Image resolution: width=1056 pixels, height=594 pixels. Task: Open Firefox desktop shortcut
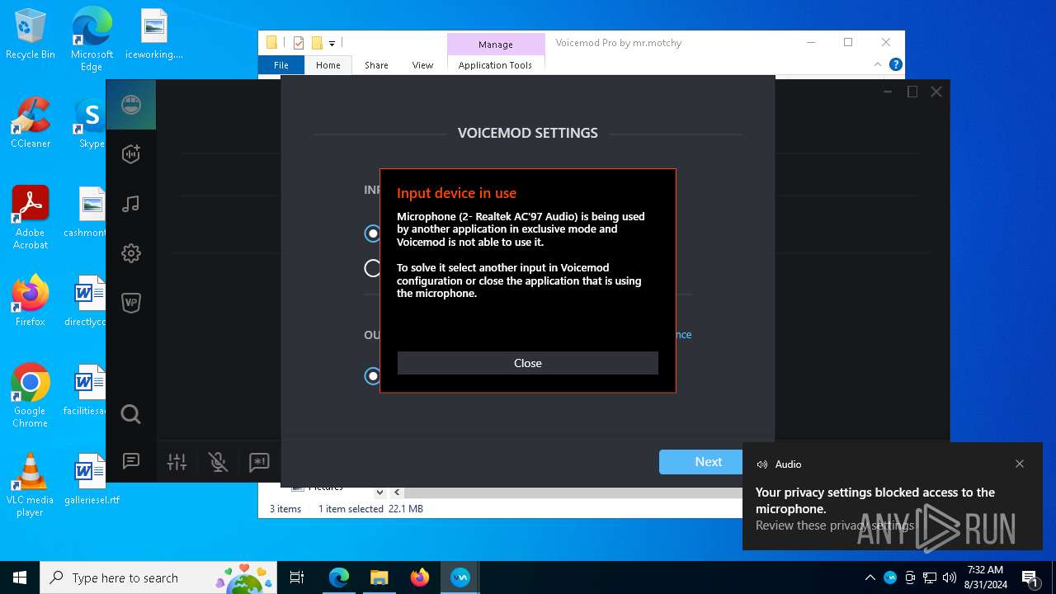pos(30,301)
